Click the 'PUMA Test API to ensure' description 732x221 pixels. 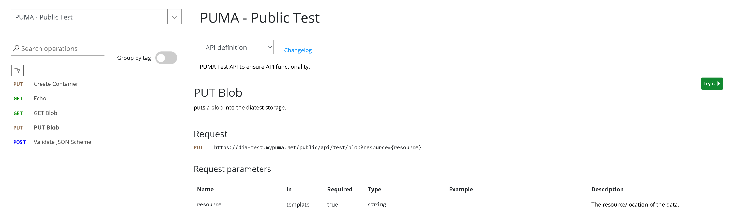tap(255, 67)
